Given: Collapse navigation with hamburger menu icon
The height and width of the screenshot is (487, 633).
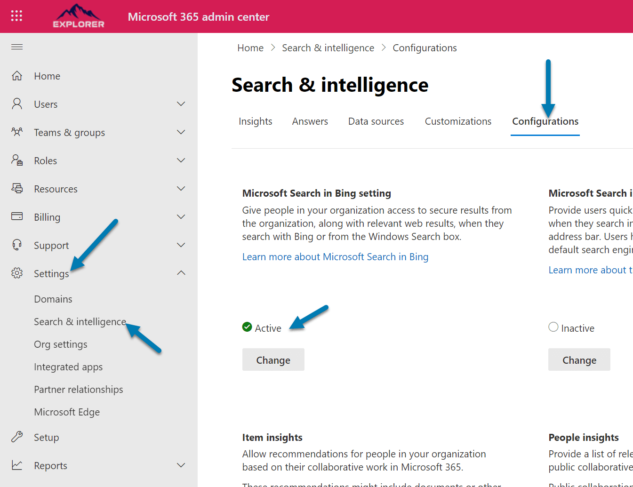Looking at the screenshot, I should pos(17,47).
